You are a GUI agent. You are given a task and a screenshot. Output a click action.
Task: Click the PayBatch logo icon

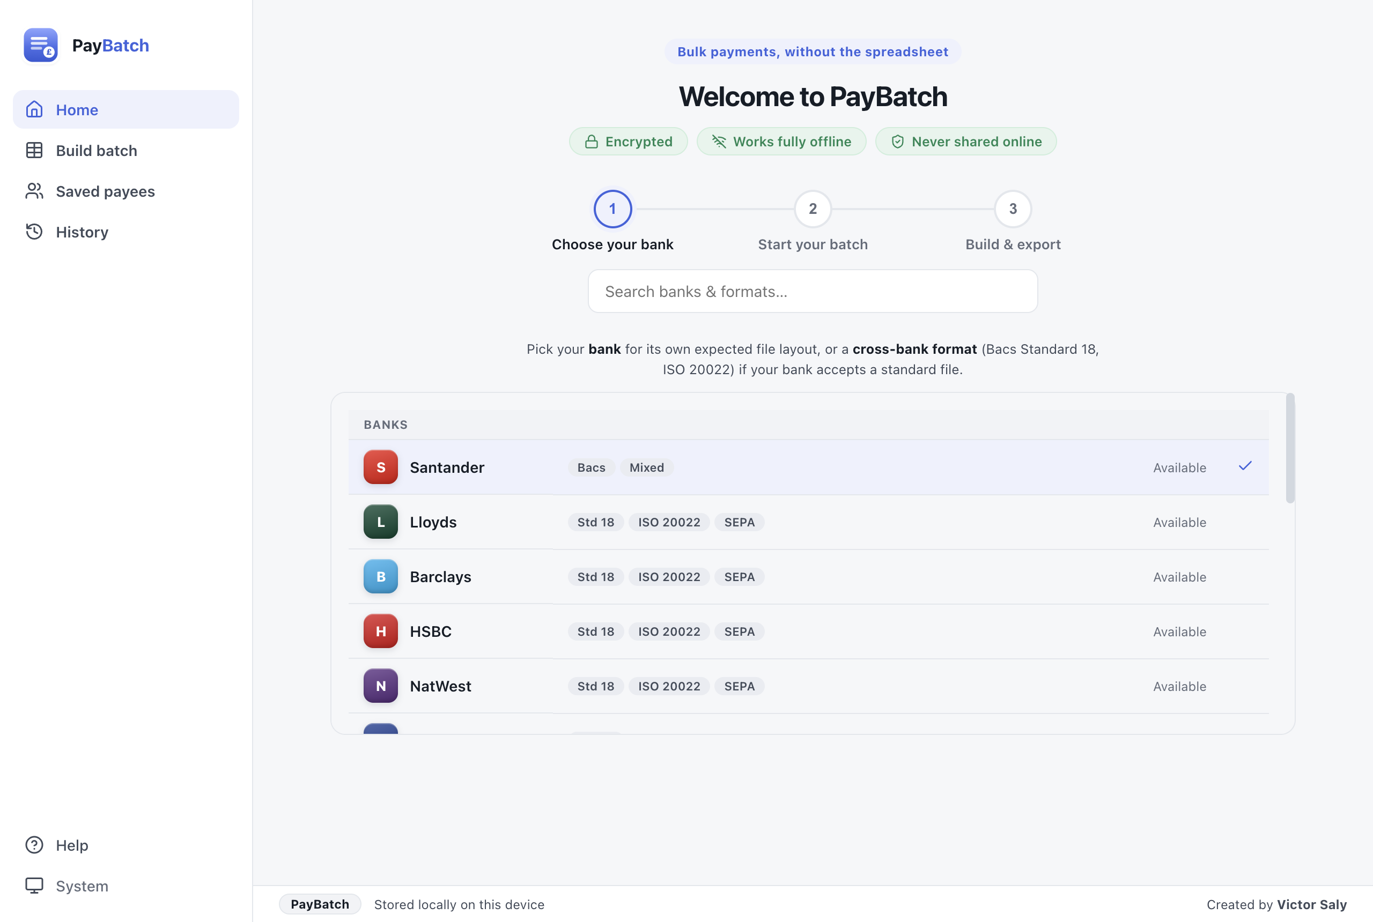point(41,45)
